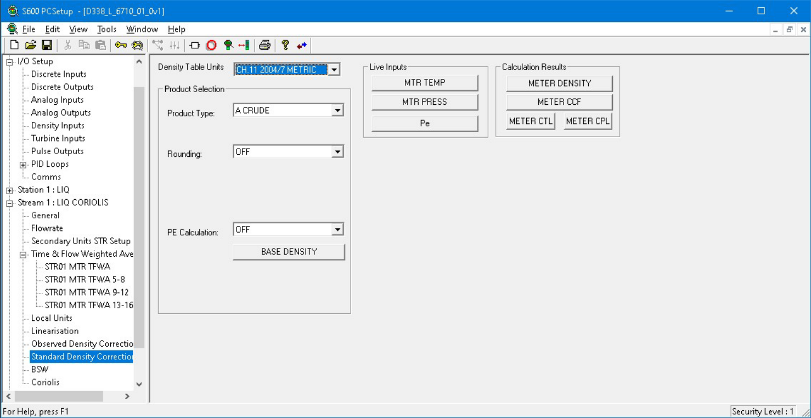Click the red and blue transfer arrows icon
Screen dimensions: 811x418
(x=302, y=45)
